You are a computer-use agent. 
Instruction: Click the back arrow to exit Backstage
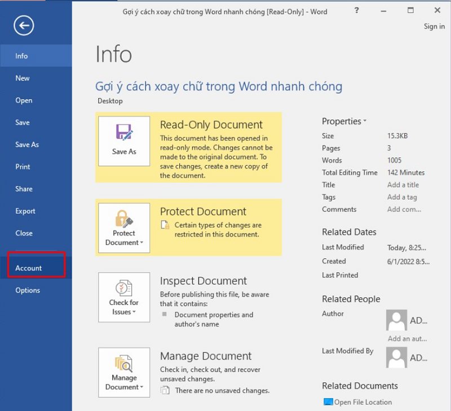tap(25, 25)
